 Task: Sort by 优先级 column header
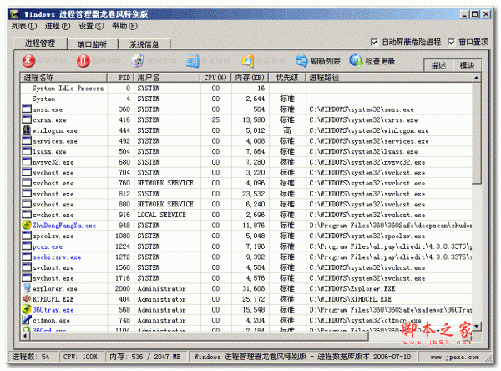tap(287, 78)
